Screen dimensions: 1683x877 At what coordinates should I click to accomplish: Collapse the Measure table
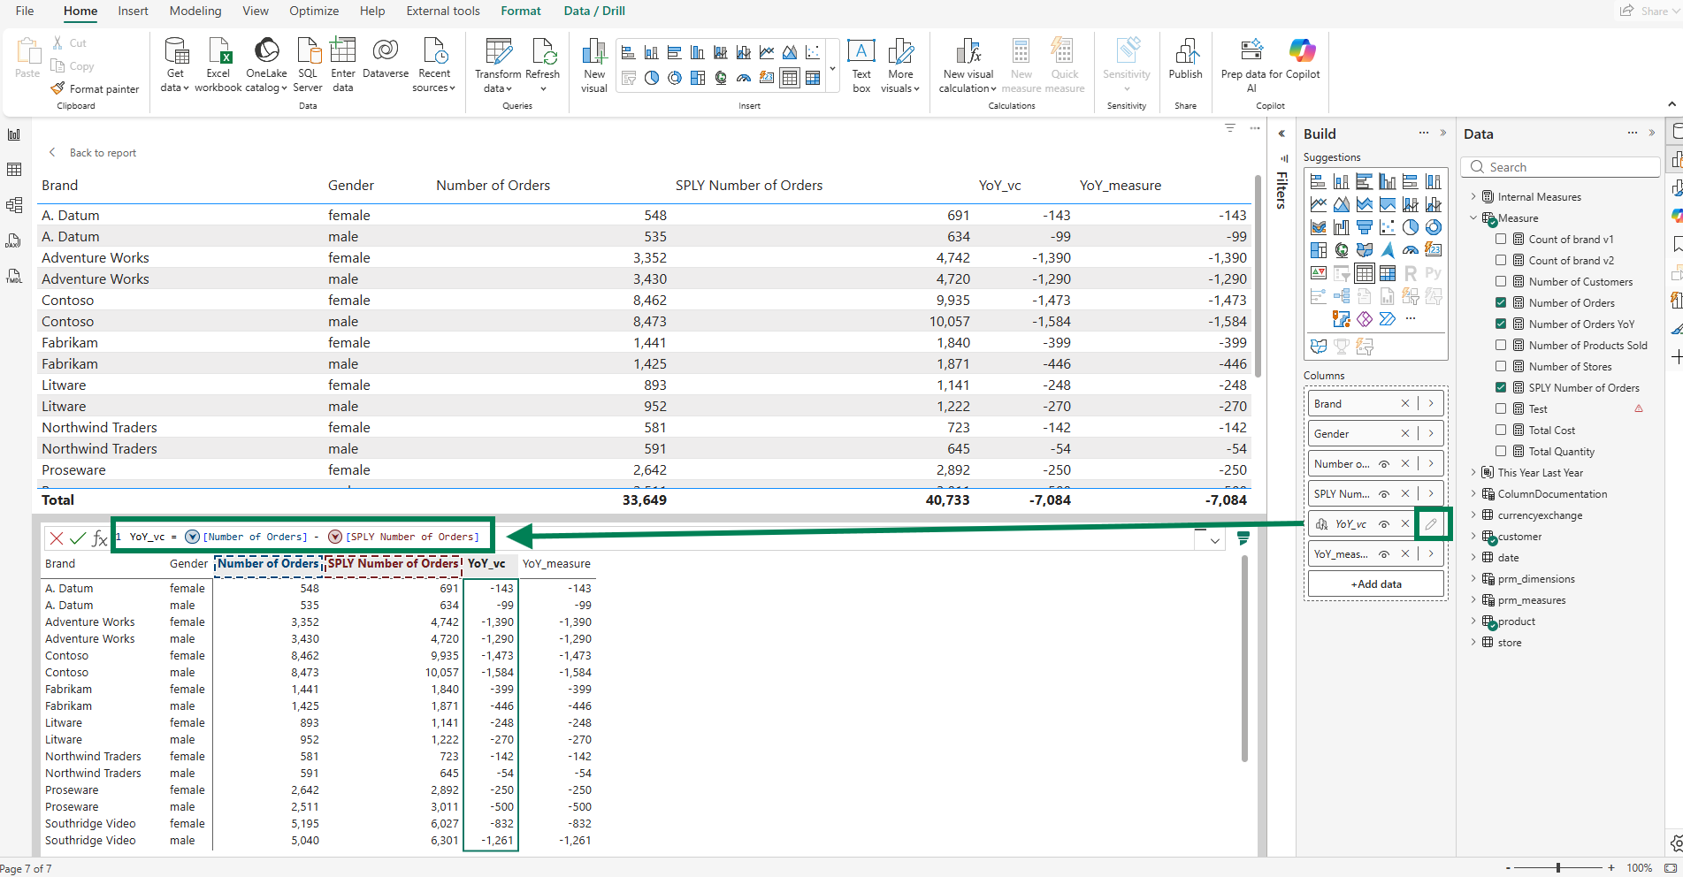click(x=1473, y=218)
